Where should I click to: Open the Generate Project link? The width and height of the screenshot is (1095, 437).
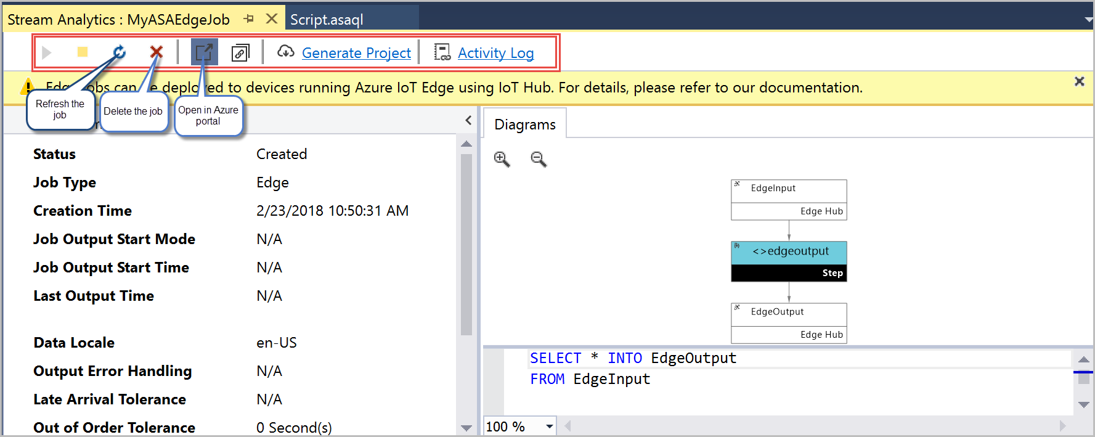point(356,53)
